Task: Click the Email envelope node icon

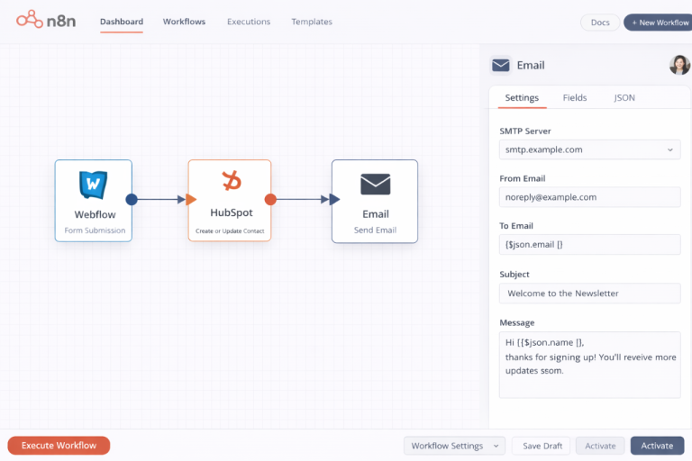Action: 375,185
